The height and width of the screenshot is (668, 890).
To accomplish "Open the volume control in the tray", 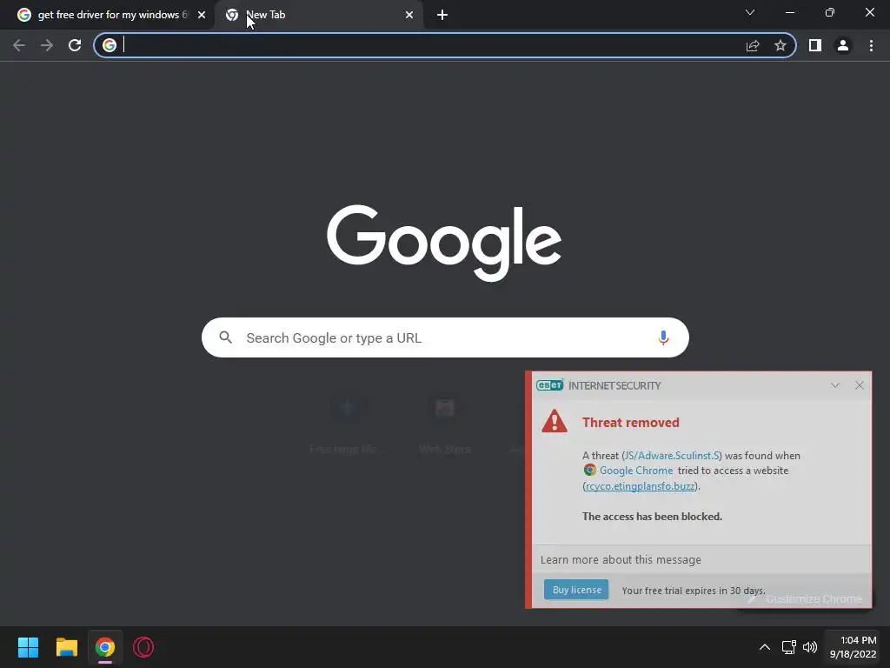I will pos(810,647).
